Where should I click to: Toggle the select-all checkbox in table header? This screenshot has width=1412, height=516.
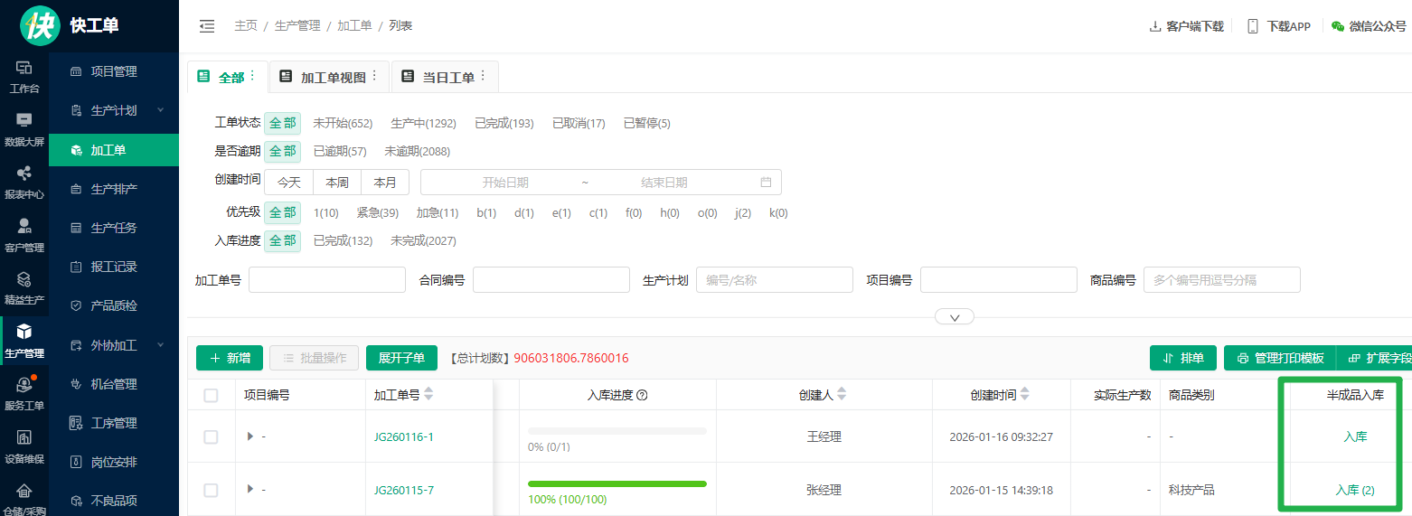point(211,395)
